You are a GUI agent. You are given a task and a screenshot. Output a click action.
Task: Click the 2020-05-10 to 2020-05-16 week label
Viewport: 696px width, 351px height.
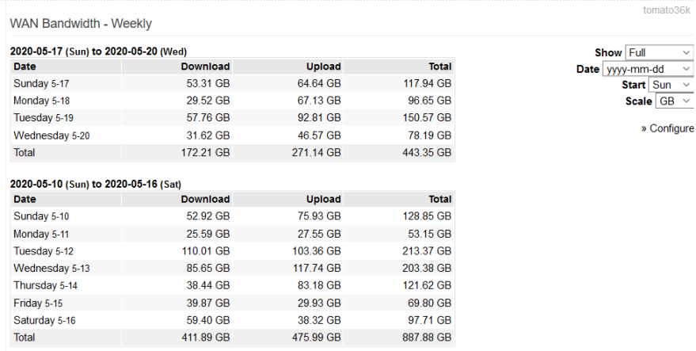coord(96,184)
